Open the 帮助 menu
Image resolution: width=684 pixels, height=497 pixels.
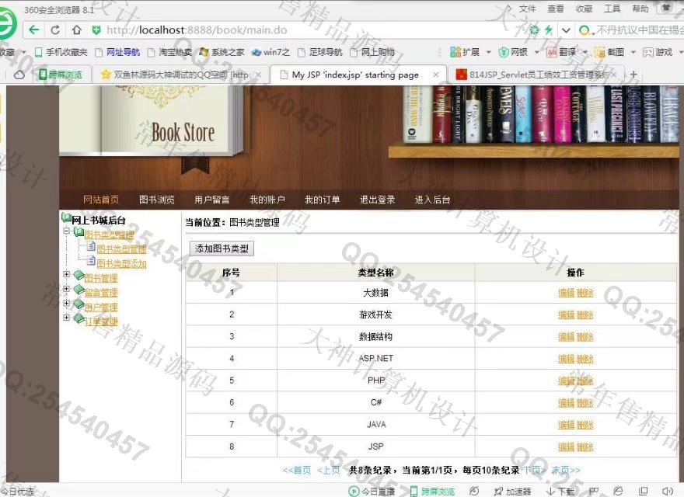(640, 9)
